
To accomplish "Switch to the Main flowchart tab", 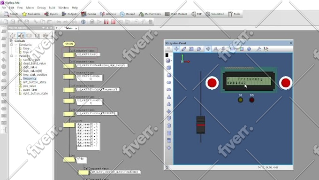I will click(69, 28).
